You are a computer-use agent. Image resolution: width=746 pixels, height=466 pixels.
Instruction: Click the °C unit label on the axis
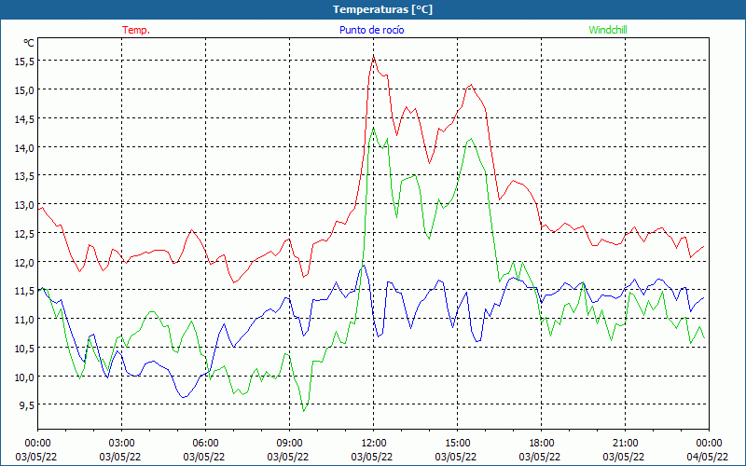coord(29,43)
